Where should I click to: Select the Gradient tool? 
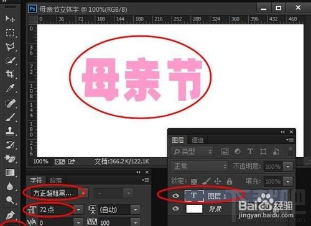coord(10,173)
